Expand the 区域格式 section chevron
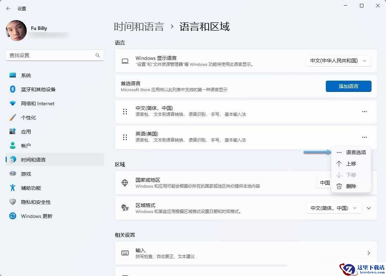 [x=368, y=208]
